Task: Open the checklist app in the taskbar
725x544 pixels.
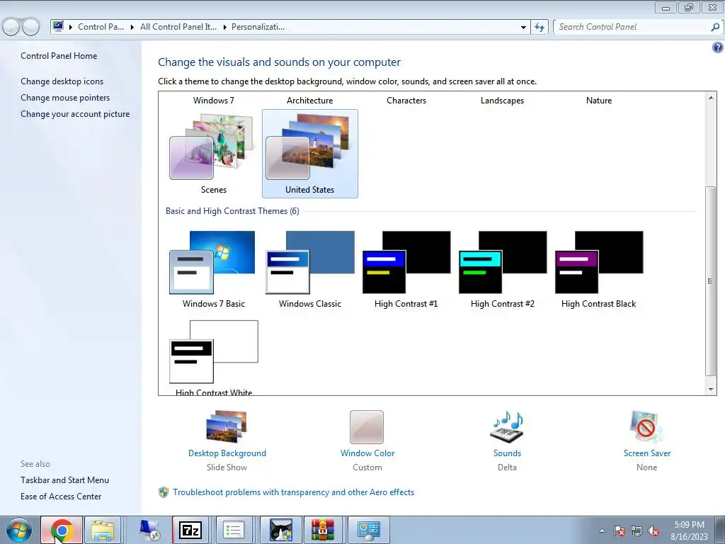Action: [234, 530]
